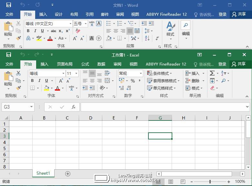The image size is (252, 186).
Task: Open 页面布局 tab in Excel ribbon
Action: point(65,64)
